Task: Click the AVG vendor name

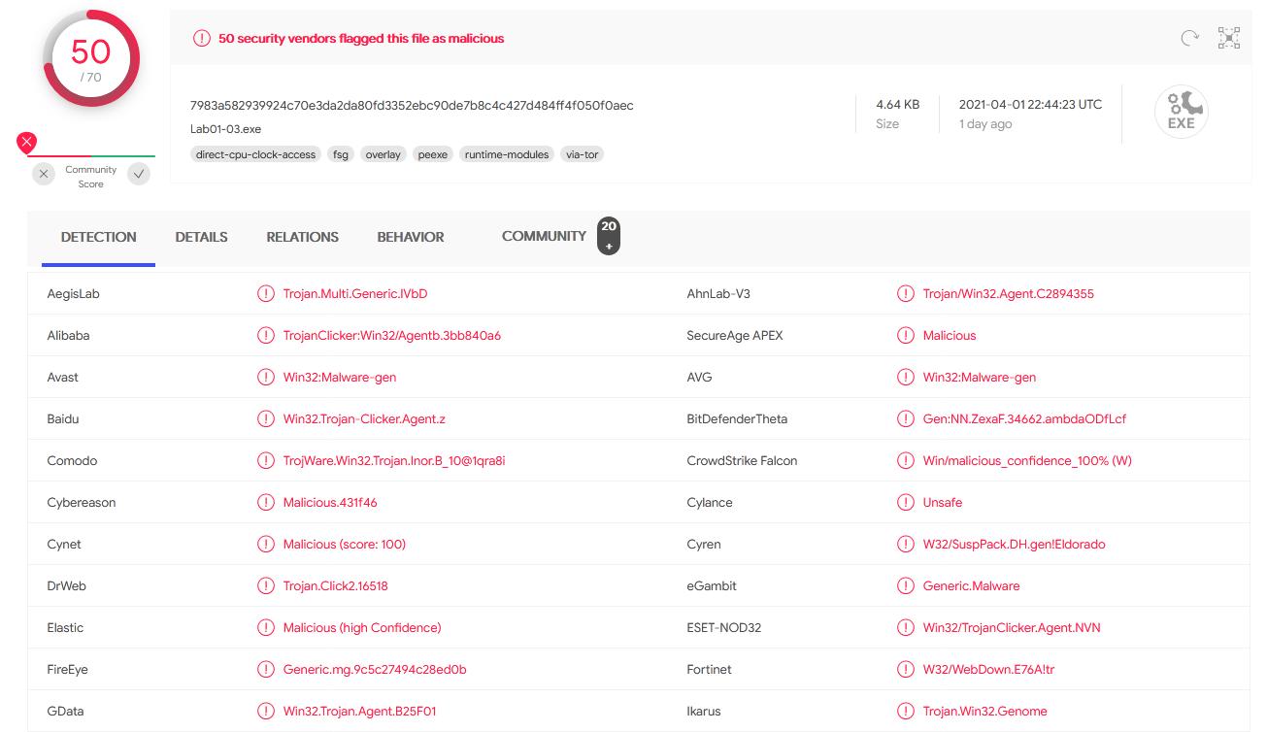Action: click(699, 377)
